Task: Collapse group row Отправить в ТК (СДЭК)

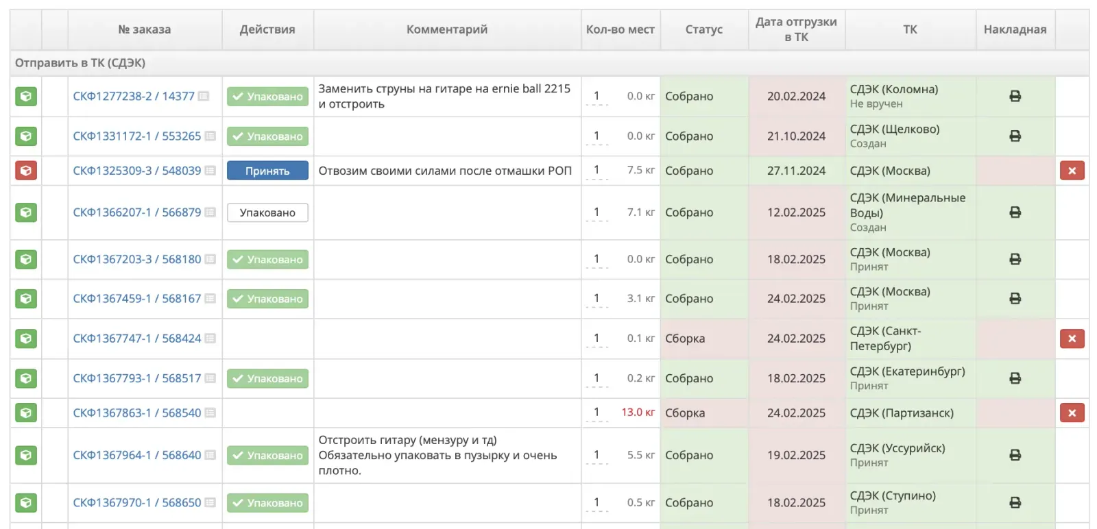Action: tap(549, 63)
